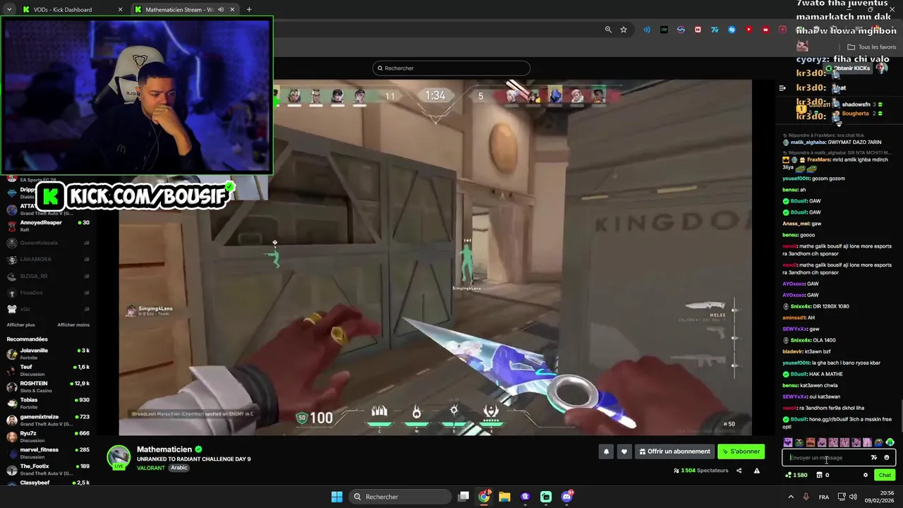Screen dimensions: 903x508
Task: Click Task View icon on taskbar
Action: point(463,497)
